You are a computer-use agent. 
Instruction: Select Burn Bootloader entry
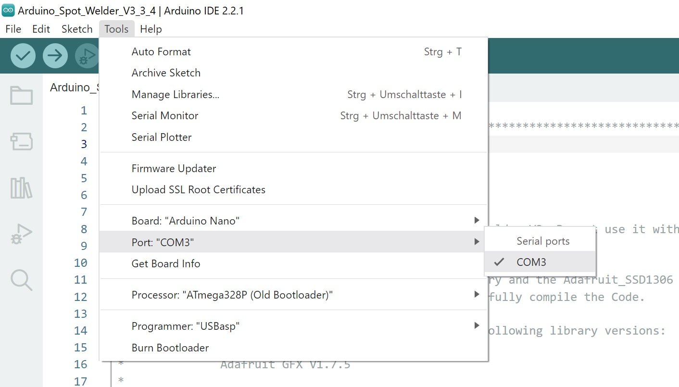(x=293, y=348)
